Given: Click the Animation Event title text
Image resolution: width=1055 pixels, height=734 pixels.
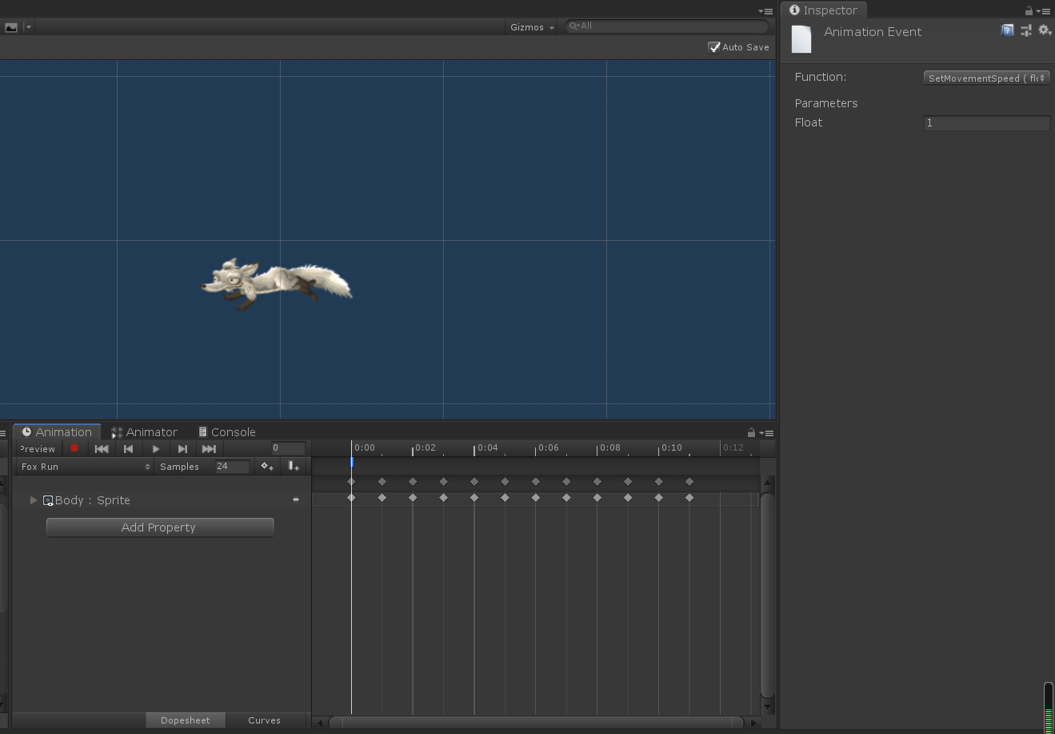Looking at the screenshot, I should [x=873, y=32].
